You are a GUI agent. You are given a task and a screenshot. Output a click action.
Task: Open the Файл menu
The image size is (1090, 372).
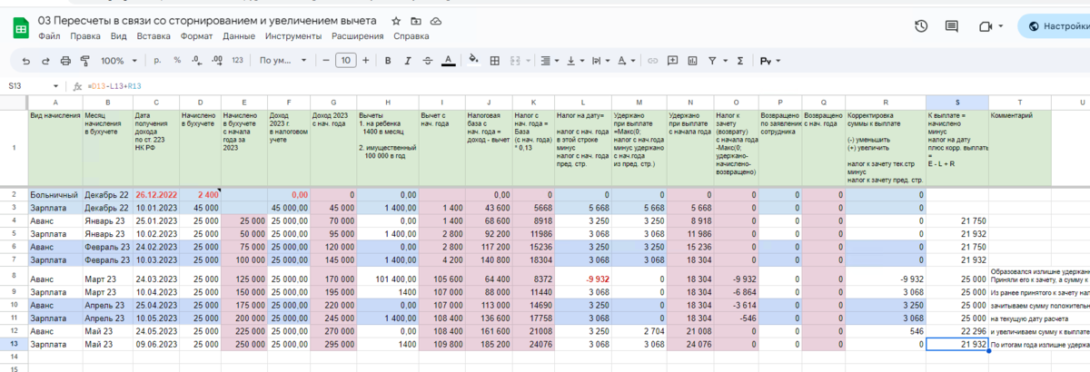tap(49, 37)
